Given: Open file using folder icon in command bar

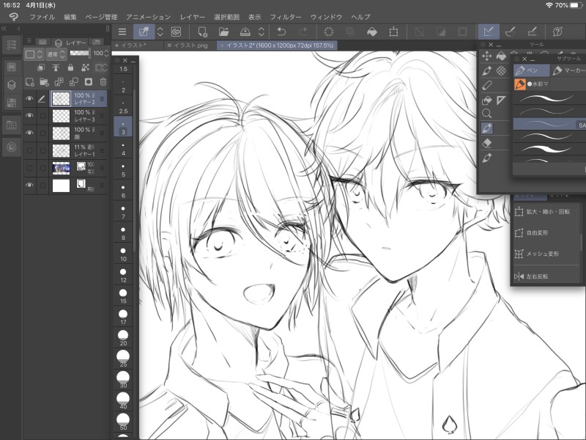Looking at the screenshot, I should [x=223, y=32].
